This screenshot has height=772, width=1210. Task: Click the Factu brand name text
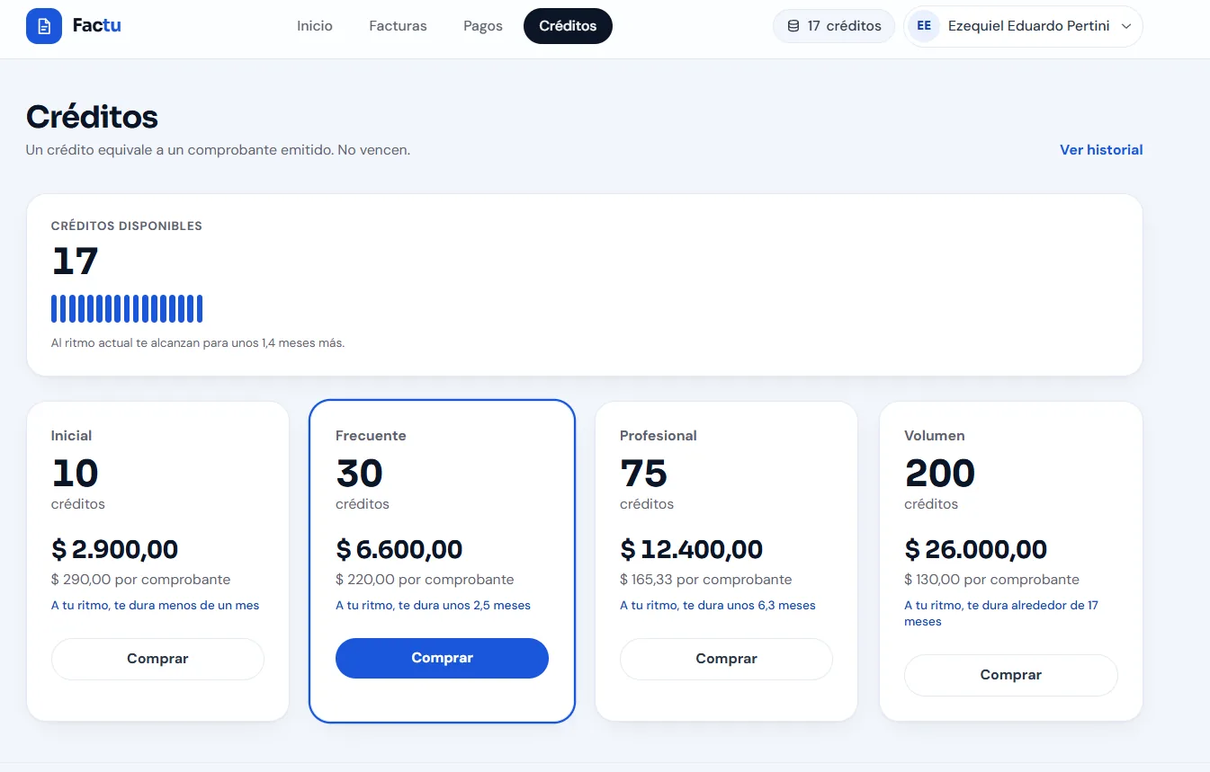96,26
